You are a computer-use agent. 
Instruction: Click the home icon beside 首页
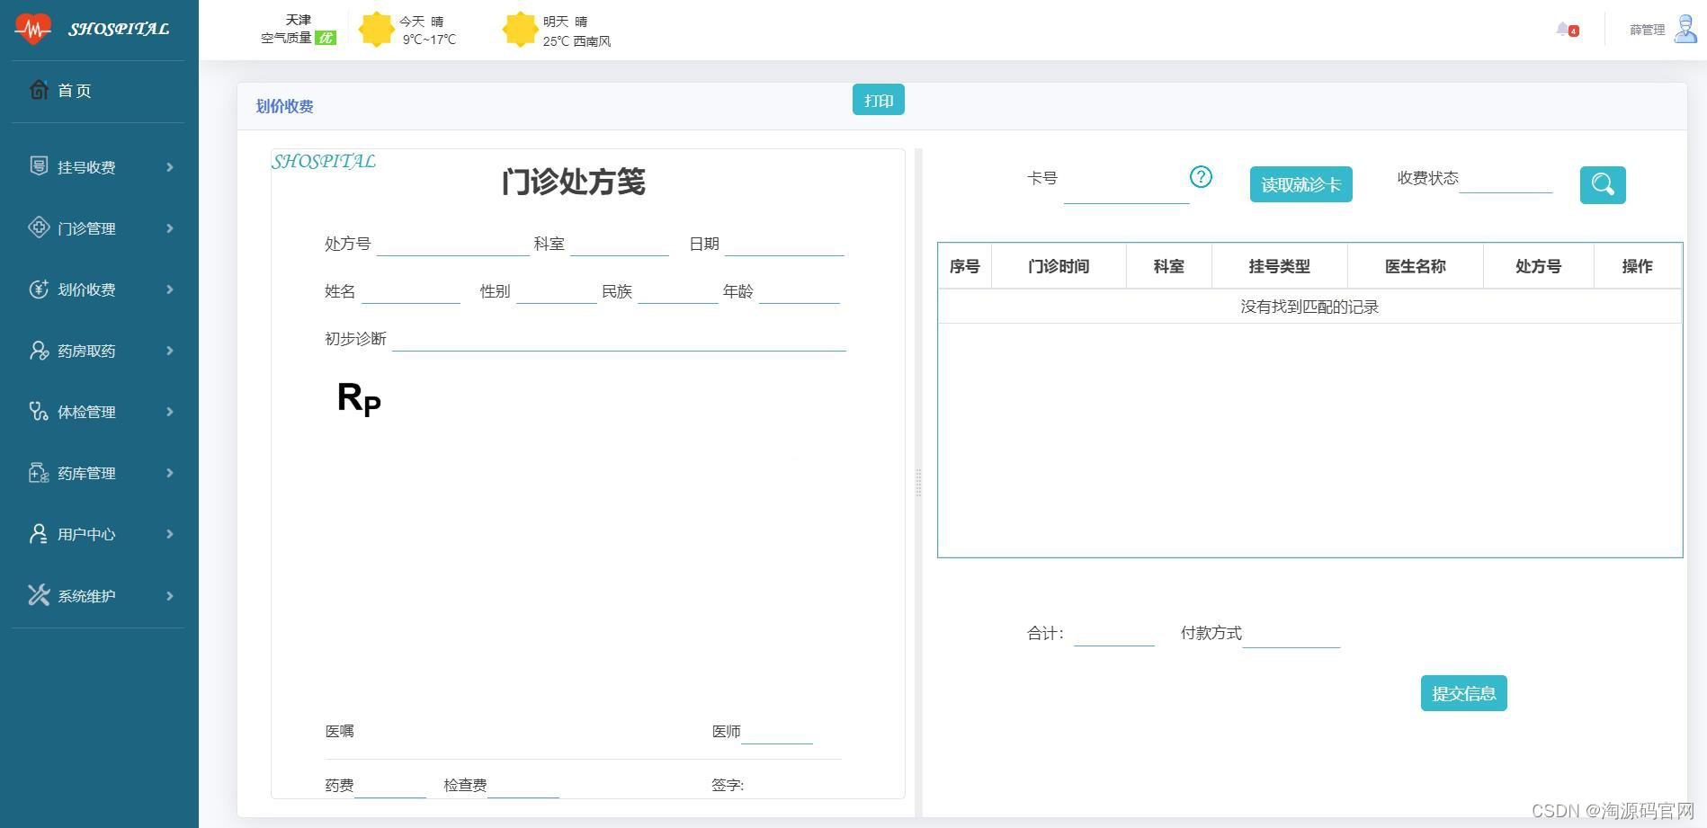point(39,90)
